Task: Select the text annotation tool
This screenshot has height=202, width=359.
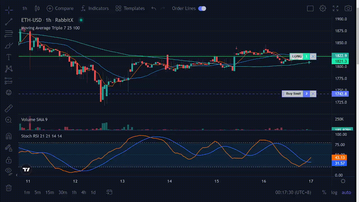Action: (9, 57)
